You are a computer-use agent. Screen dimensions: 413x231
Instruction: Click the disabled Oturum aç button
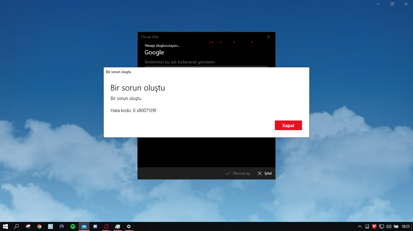tap(238, 173)
